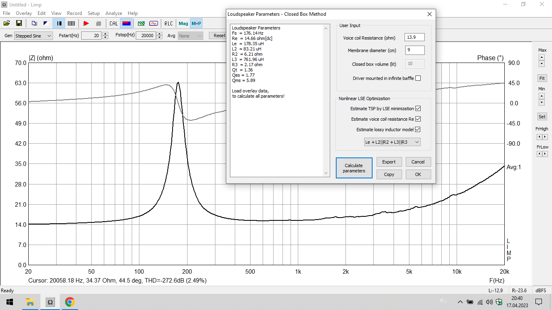Click the RLC toolbar button

click(169, 23)
